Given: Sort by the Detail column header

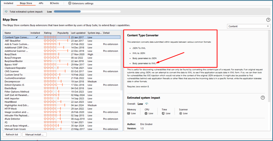Looking at the screenshot, I should coord(111,33).
